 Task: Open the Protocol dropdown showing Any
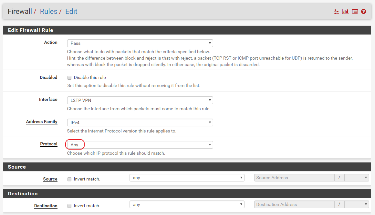point(140,145)
